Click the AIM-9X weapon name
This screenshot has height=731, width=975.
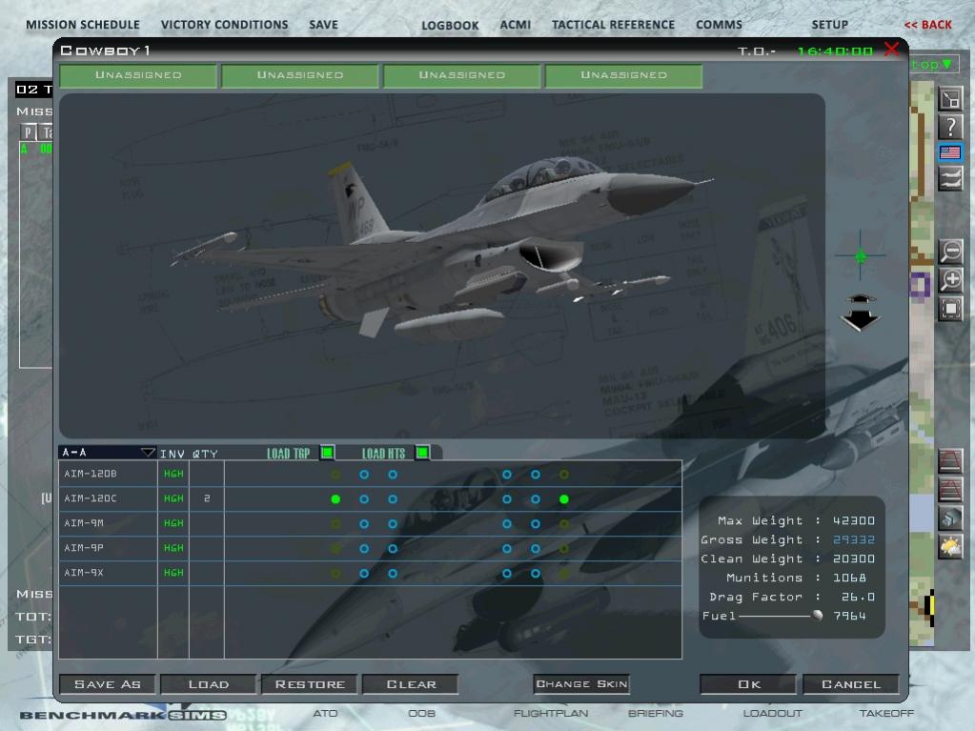(84, 573)
